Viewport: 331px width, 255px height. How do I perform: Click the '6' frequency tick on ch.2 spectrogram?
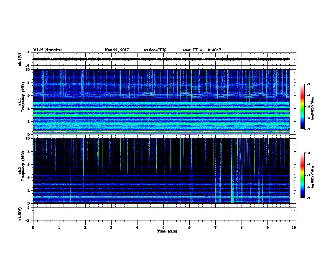click(29, 165)
